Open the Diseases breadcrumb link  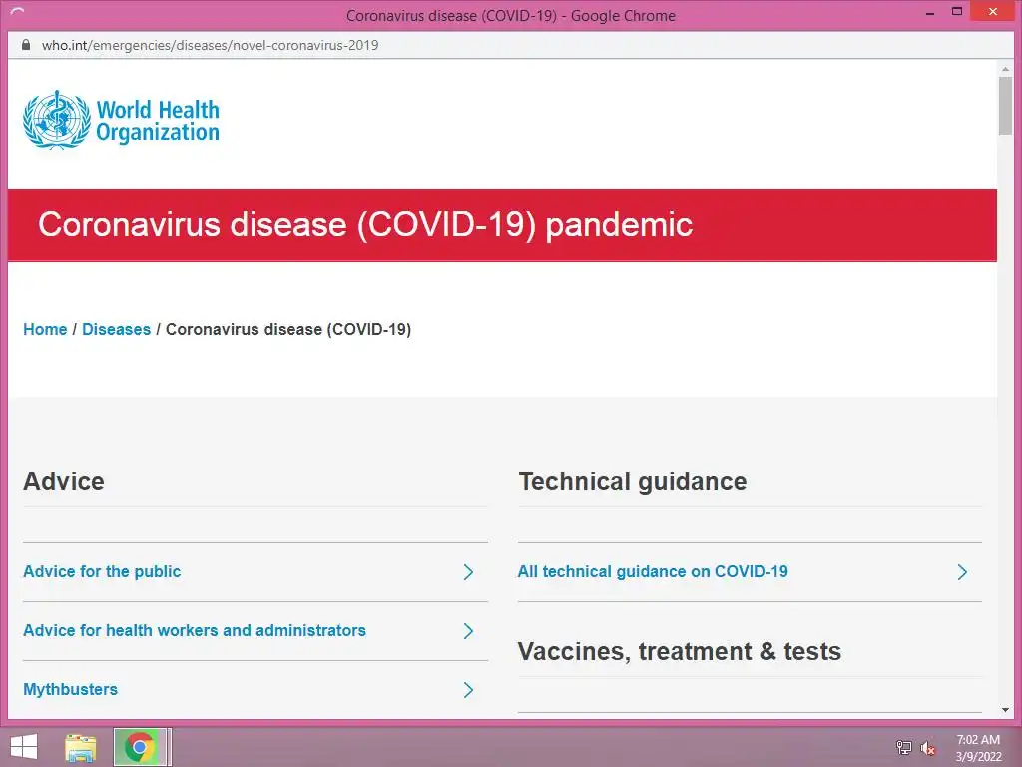pyautogui.click(x=116, y=329)
